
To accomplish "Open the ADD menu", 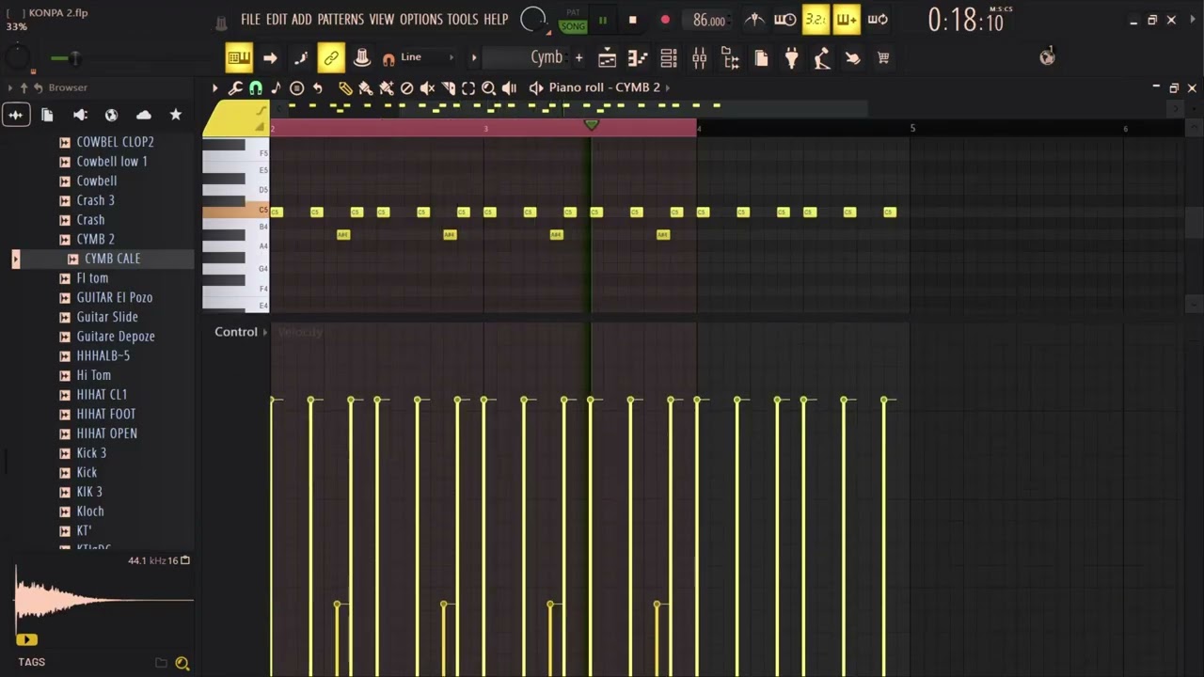I will 302,20.
